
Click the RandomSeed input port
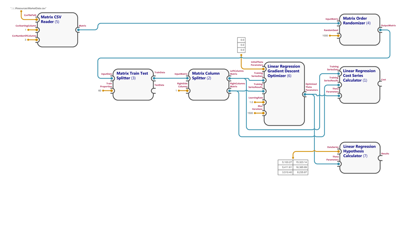(339, 36)
